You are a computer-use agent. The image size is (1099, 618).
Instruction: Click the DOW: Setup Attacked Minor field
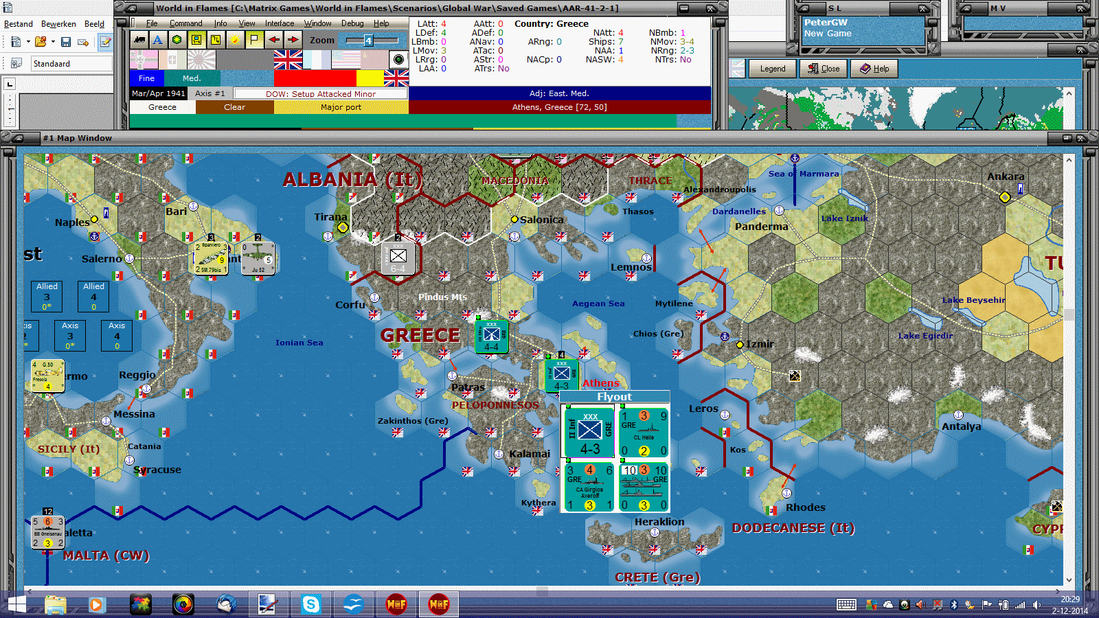320,93
